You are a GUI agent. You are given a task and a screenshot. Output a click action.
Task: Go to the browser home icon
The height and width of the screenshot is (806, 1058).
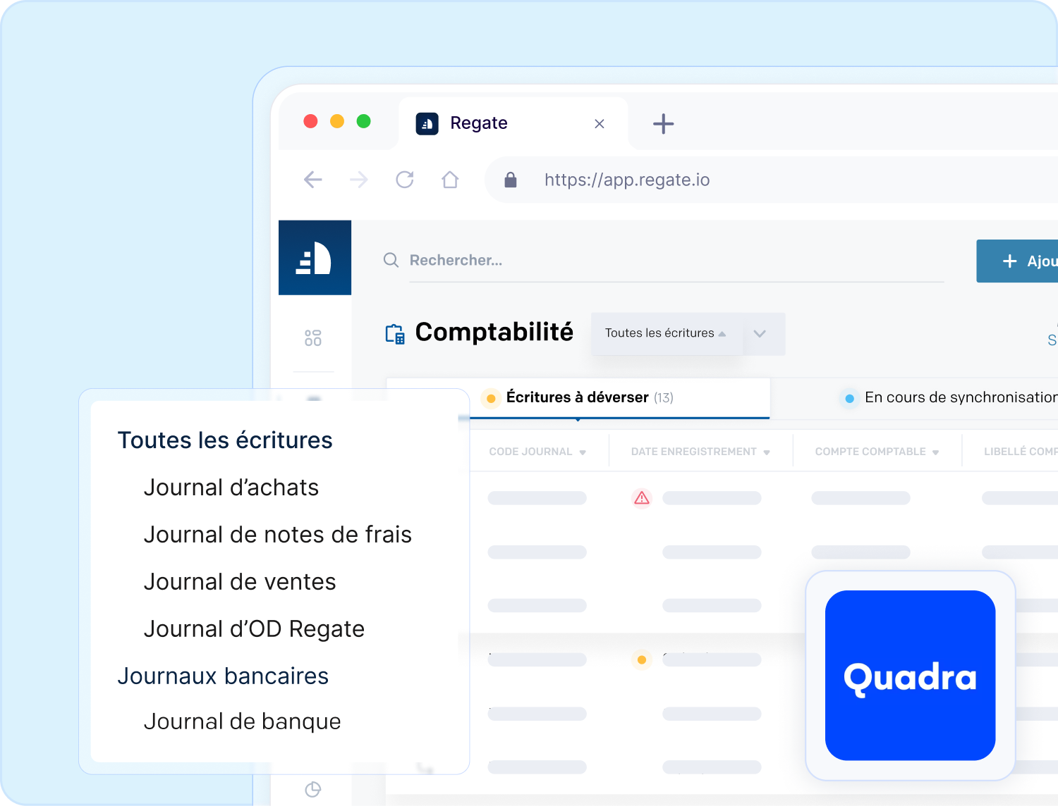[450, 180]
